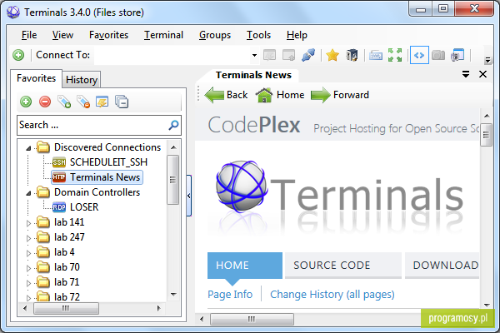Click the magnifier icon in the search box
This screenshot has height=333, width=500.
[x=173, y=125]
